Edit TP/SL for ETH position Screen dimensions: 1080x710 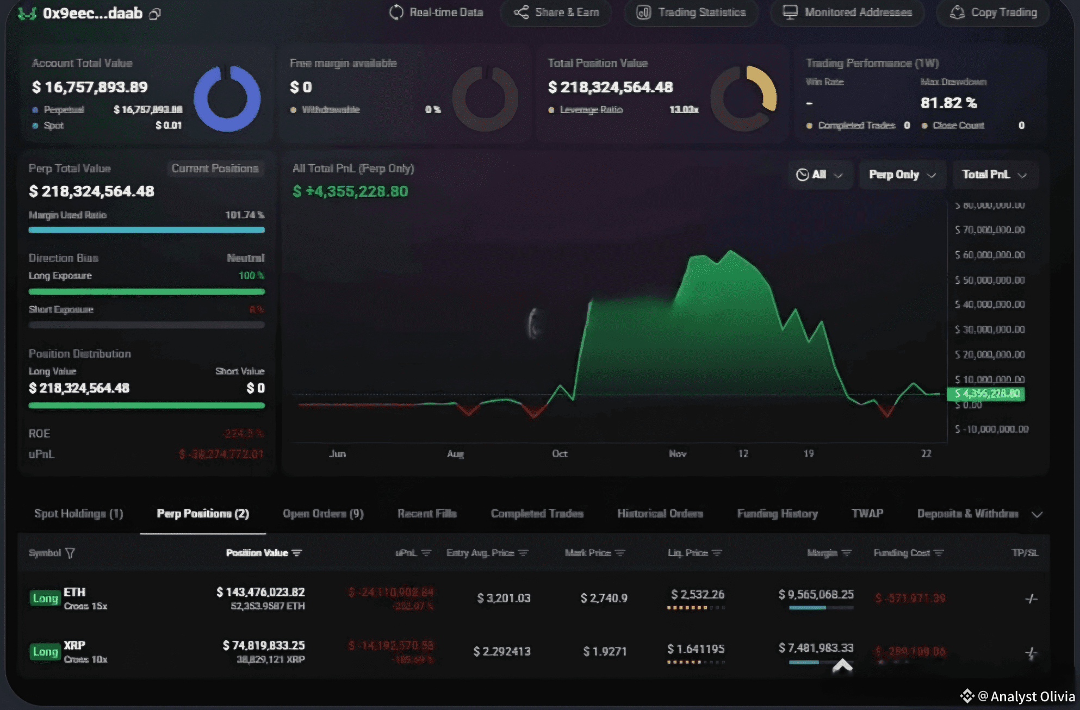click(1031, 599)
